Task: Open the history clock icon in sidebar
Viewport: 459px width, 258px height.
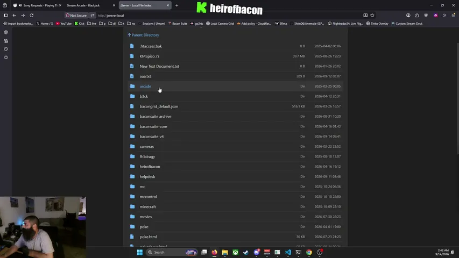Action: [6, 49]
